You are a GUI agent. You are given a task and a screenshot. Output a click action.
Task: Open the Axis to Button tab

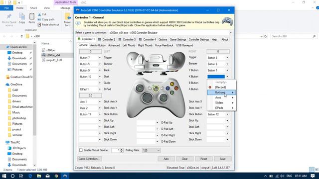click(x=98, y=45)
